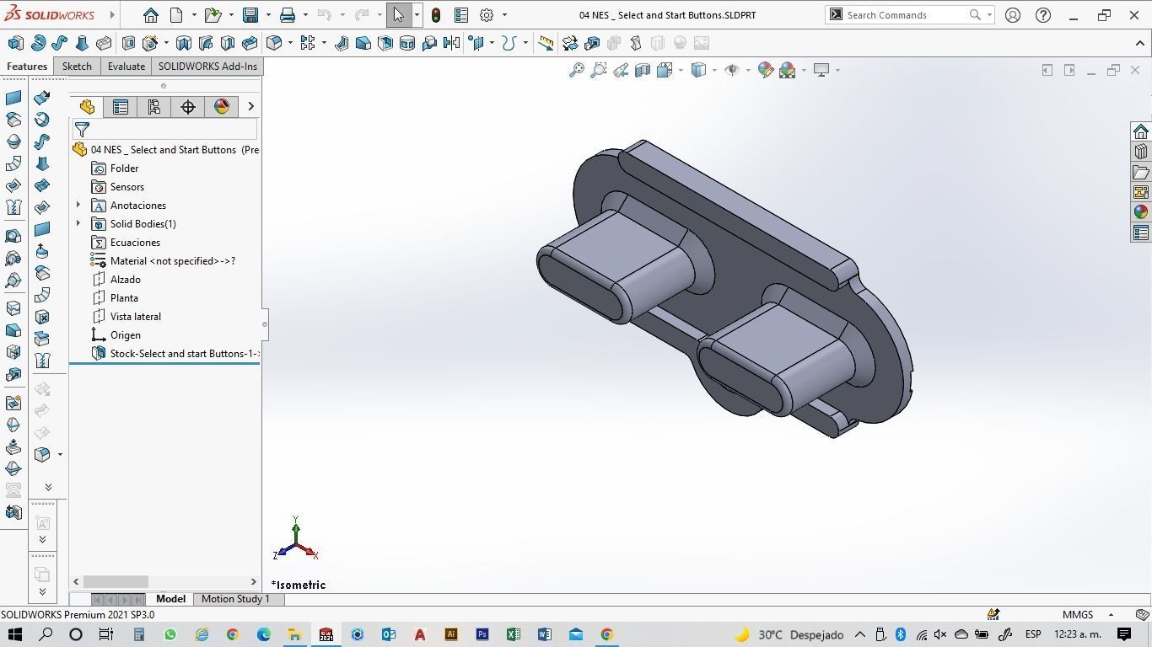The width and height of the screenshot is (1152, 647).
Task: Show more FeatureManager tabs with arrow
Action: pos(250,106)
